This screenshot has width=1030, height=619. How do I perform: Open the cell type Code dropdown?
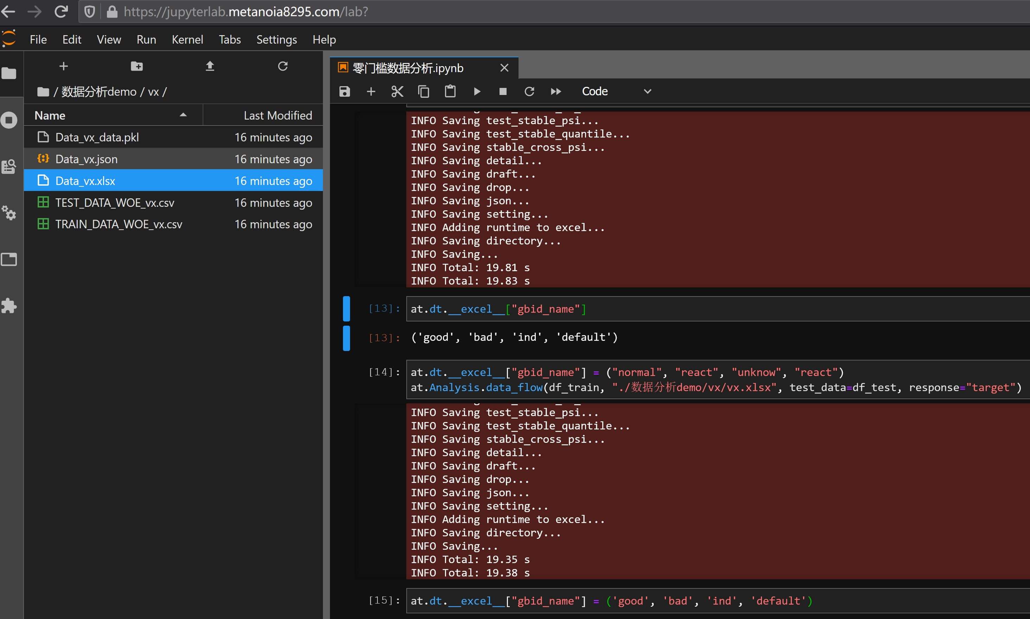click(616, 91)
